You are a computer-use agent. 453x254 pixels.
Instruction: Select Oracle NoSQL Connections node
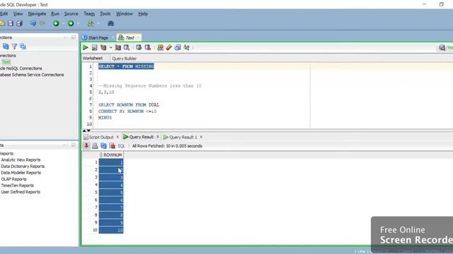click(21, 68)
